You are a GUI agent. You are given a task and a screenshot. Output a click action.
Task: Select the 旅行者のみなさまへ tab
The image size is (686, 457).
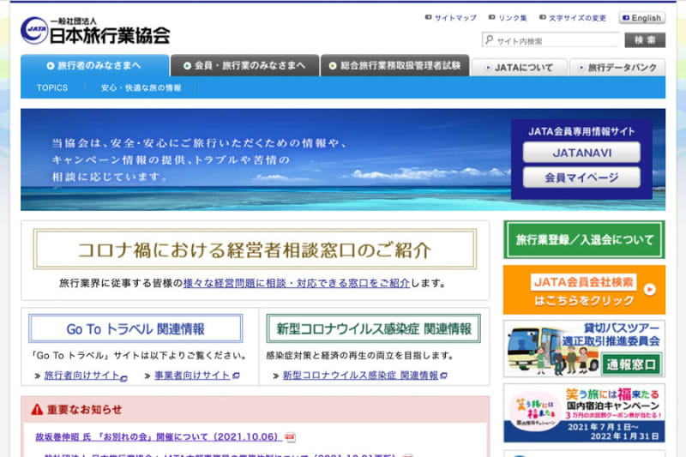(x=95, y=66)
